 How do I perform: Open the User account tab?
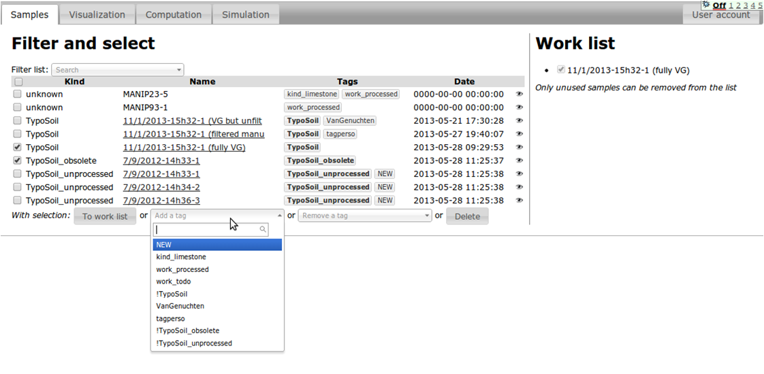(x=721, y=14)
